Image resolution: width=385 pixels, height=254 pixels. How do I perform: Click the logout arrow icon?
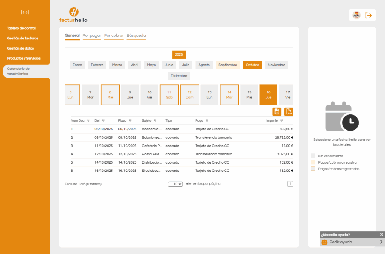coord(368,15)
